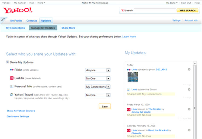This screenshot has width=202, height=139.
Task: Click the My Updates scroll up arrow
Action: [195, 63]
